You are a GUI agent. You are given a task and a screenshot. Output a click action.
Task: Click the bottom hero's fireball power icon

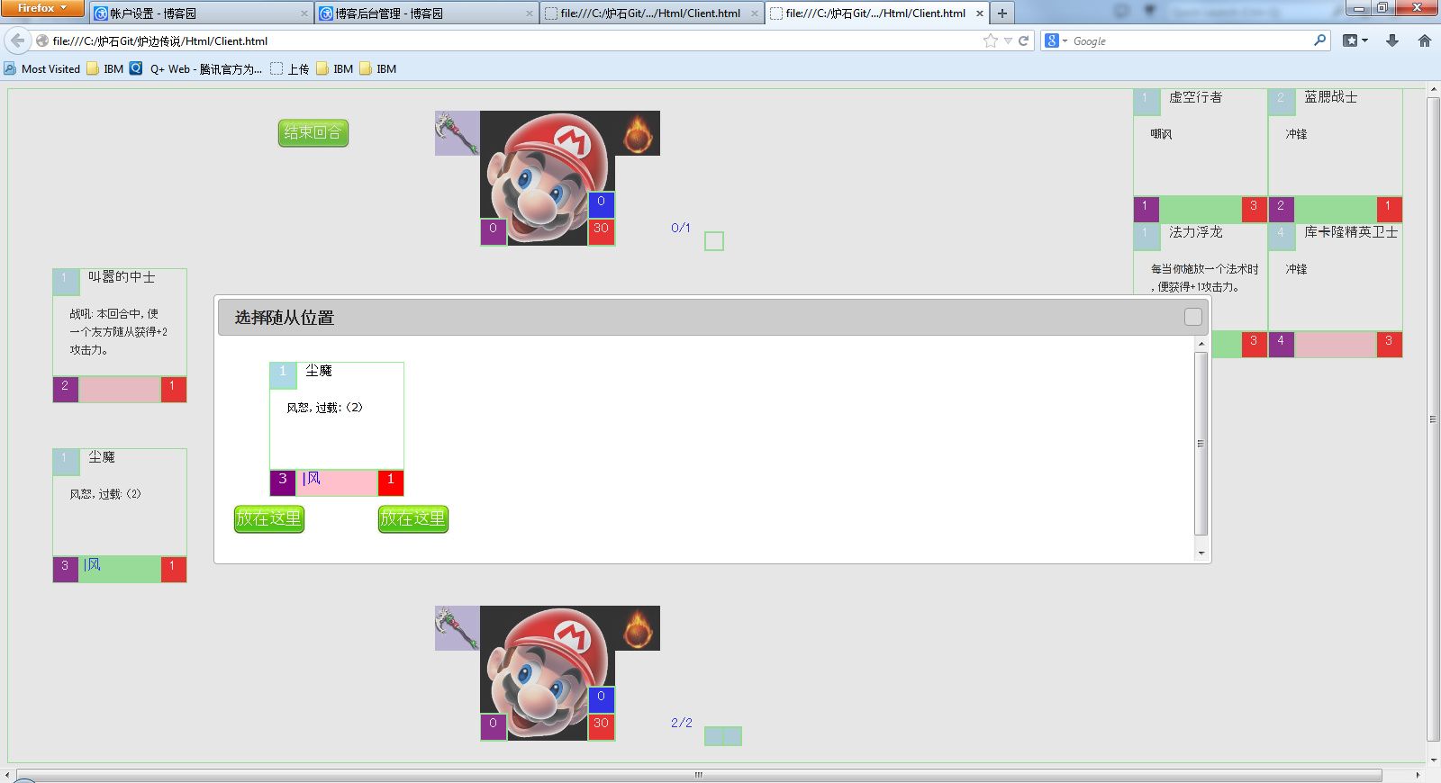coord(638,628)
